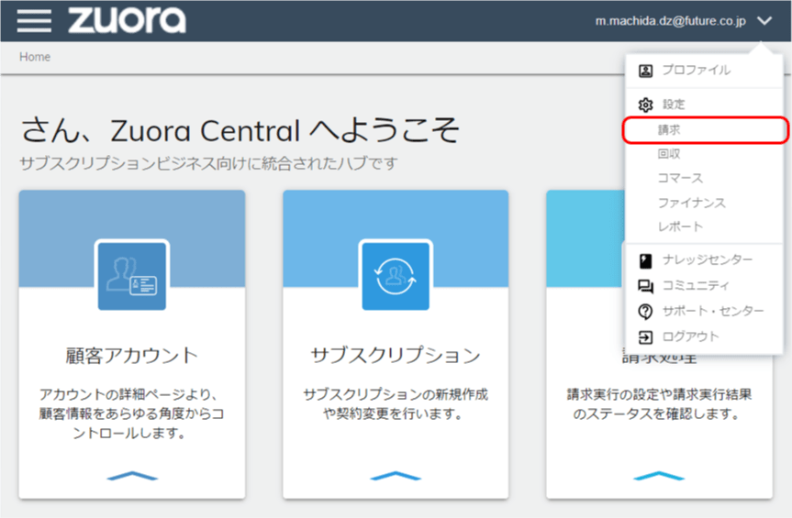Screen dimensions: 792x518
Task: Click the 顧客アカウント card icon
Action: coord(132,276)
